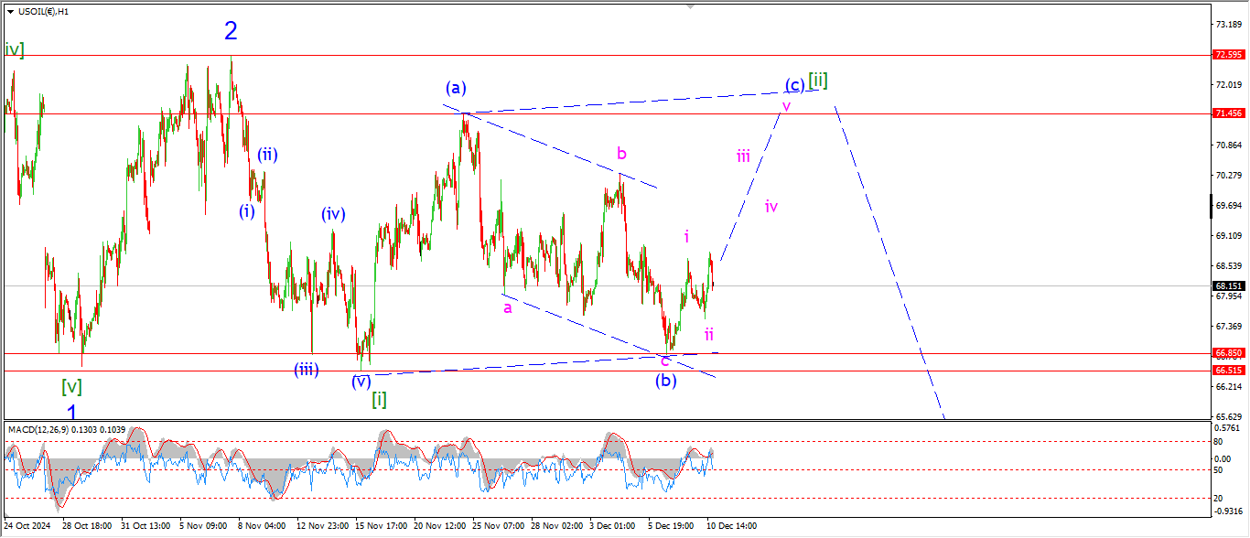The height and width of the screenshot is (538, 1250).
Task: Select the pink c wave label
Action: [665, 360]
